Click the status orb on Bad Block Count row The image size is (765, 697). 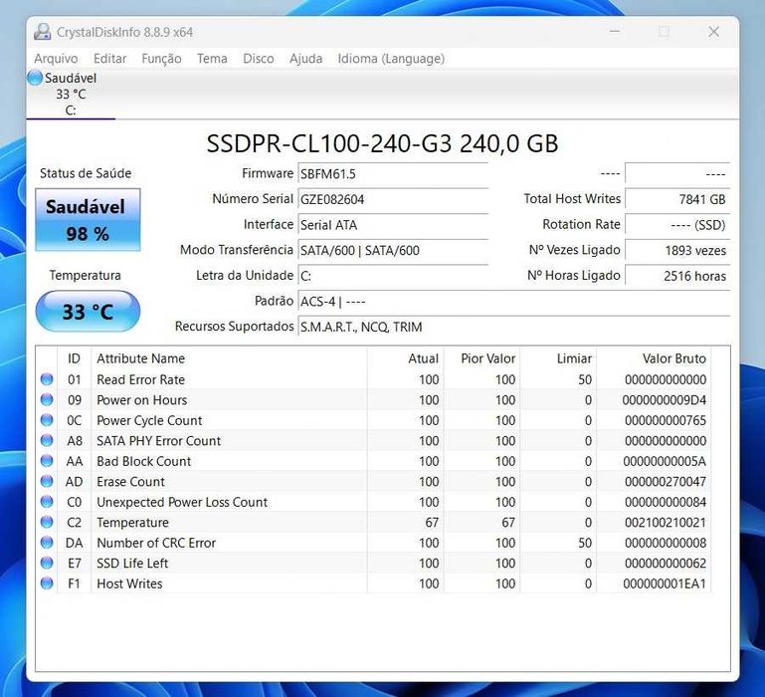(x=47, y=461)
